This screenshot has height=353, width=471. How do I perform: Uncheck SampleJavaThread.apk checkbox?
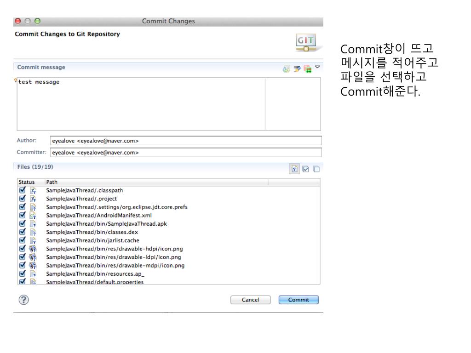click(x=23, y=224)
